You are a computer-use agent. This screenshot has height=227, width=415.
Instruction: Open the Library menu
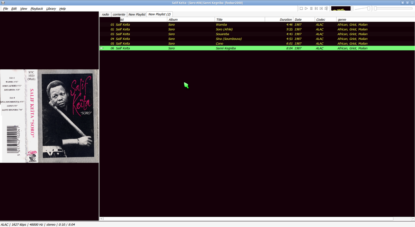pyautogui.click(x=51, y=9)
